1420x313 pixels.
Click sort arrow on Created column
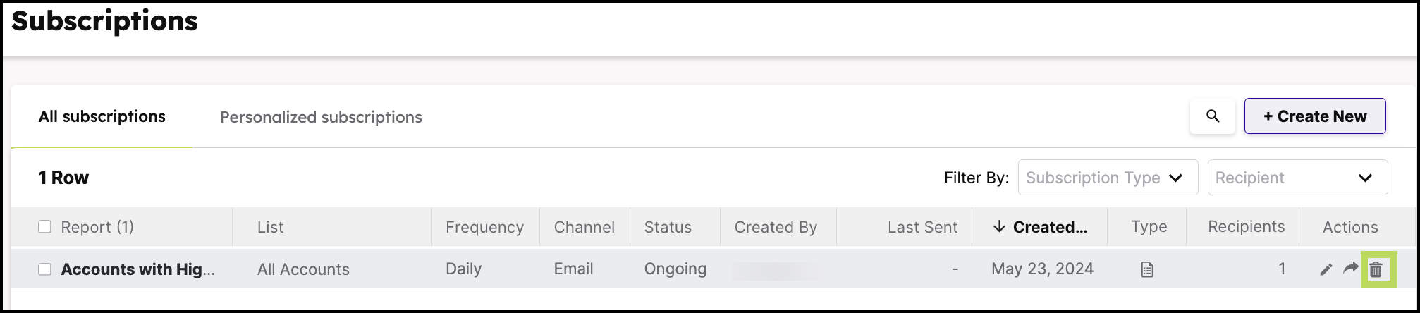pyautogui.click(x=998, y=226)
